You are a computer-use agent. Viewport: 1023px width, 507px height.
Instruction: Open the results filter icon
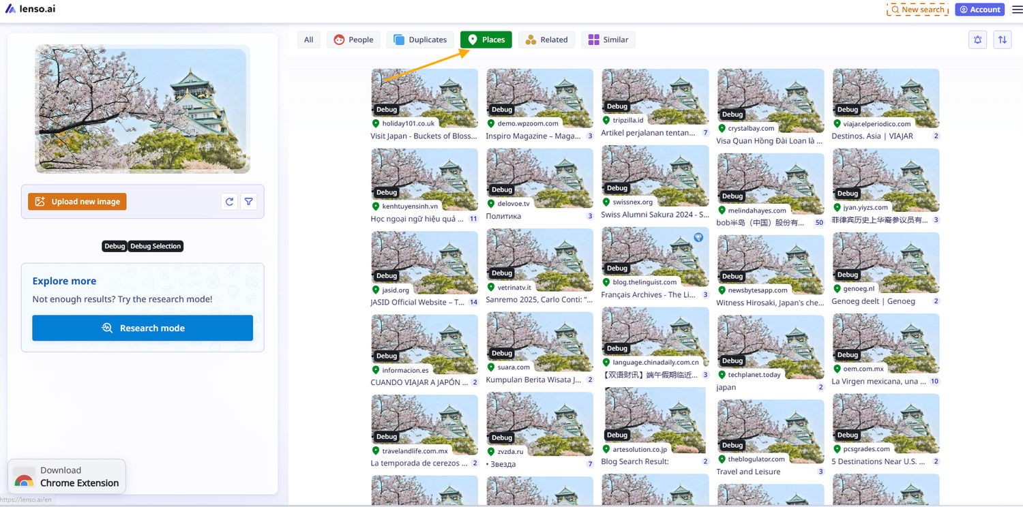pyautogui.click(x=248, y=201)
